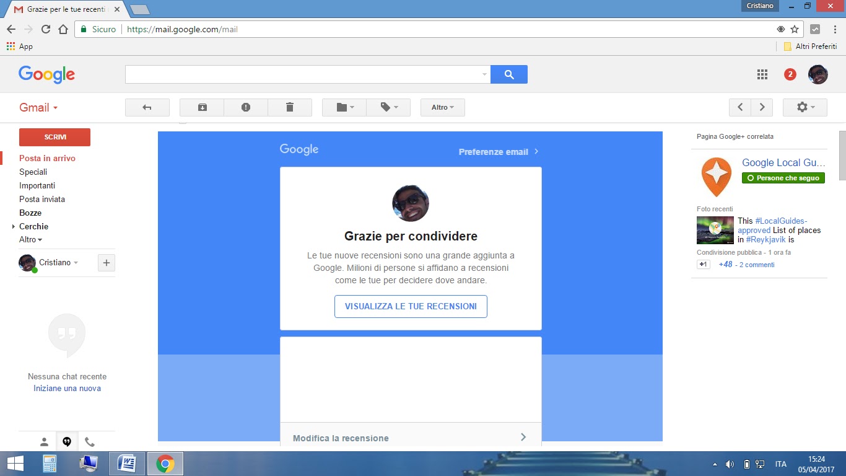Open the Windows Start button
The height and width of the screenshot is (476, 846).
click(x=15, y=464)
